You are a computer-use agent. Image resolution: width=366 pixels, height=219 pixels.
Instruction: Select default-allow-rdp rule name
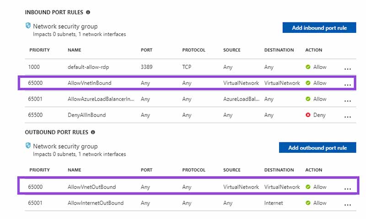[x=88, y=67]
